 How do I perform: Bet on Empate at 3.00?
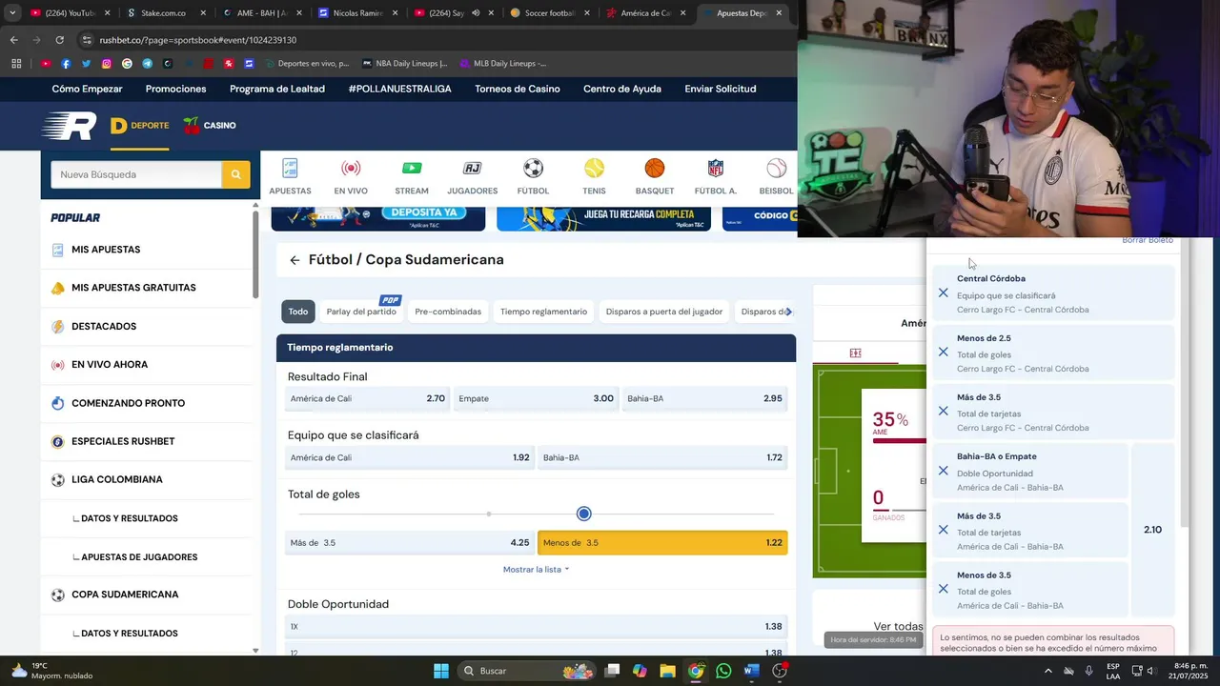point(536,398)
